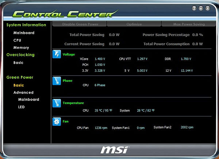219x159 pixels.
Task: Click CPU VTT value 1.297 V
Action: pyautogui.click(x=142, y=59)
